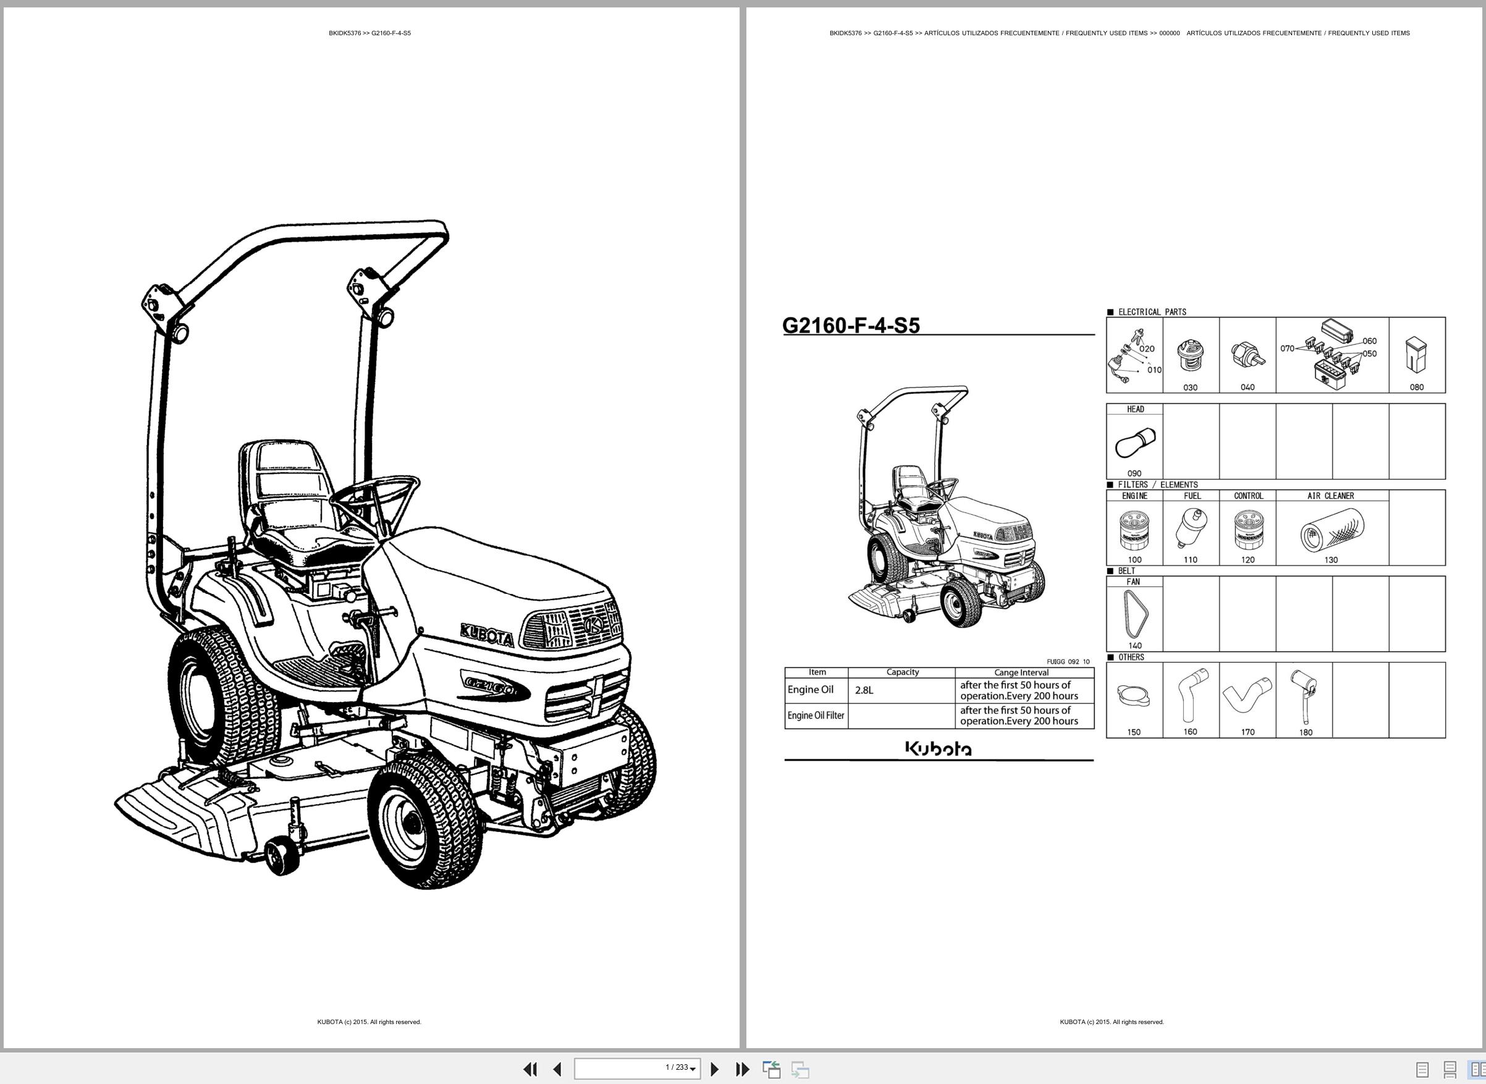Go to the next page
This screenshot has width=1486, height=1084.
tap(715, 1070)
